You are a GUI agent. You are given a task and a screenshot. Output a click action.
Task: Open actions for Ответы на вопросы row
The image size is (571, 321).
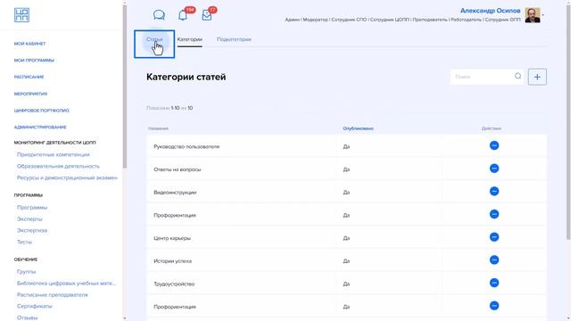[x=494, y=169]
